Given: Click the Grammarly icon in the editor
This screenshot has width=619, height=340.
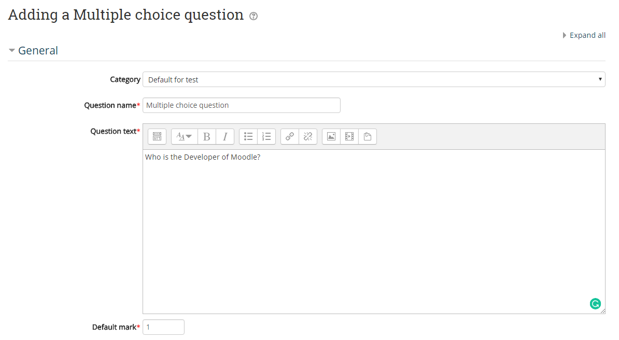Looking at the screenshot, I should pos(595,304).
